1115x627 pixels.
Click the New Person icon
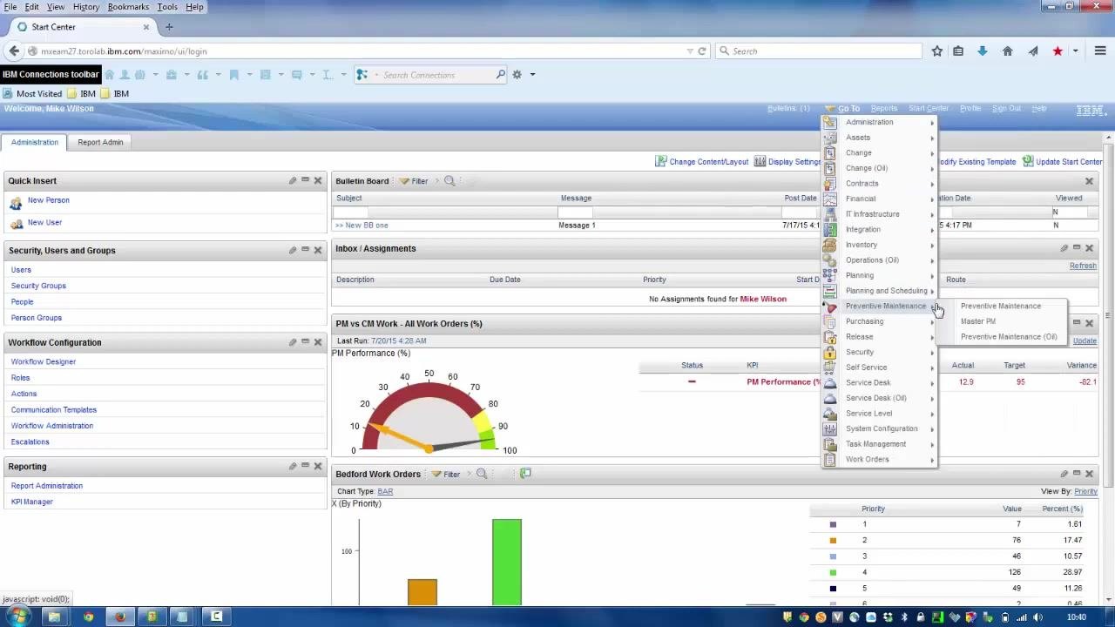click(16, 203)
